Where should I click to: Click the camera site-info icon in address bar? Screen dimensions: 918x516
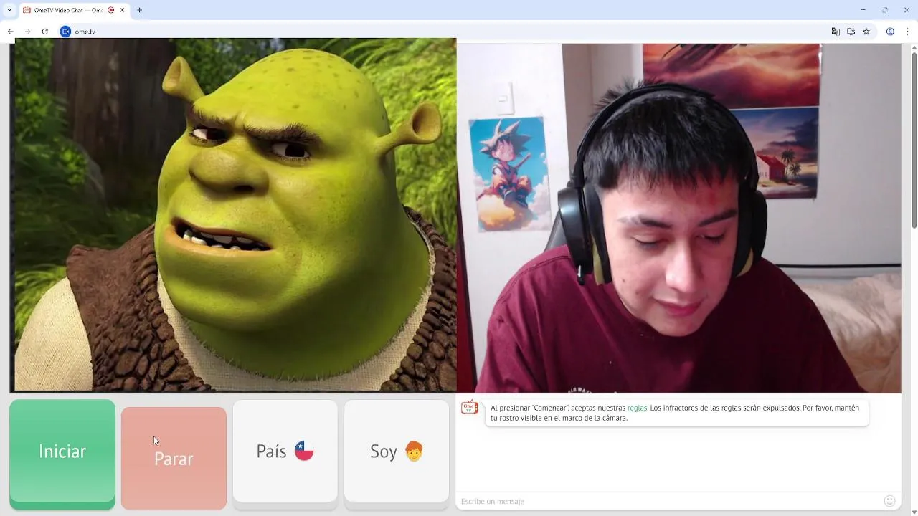(x=65, y=32)
